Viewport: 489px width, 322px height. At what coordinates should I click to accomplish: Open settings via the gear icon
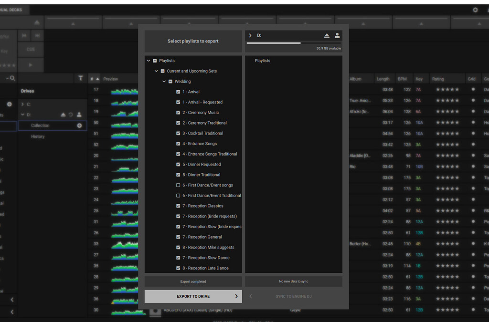pyautogui.click(x=475, y=9)
